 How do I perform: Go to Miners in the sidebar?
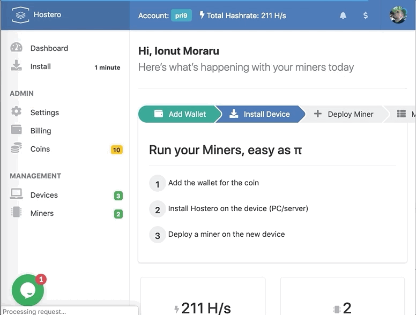tap(42, 213)
